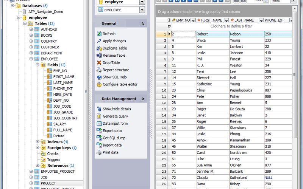Click the Export data icon

pyautogui.click(x=99, y=131)
